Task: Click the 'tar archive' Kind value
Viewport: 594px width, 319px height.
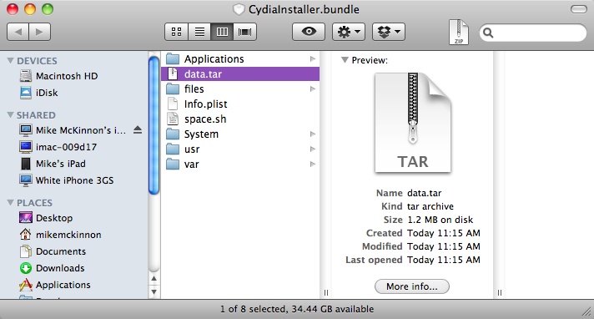Action: (x=430, y=206)
